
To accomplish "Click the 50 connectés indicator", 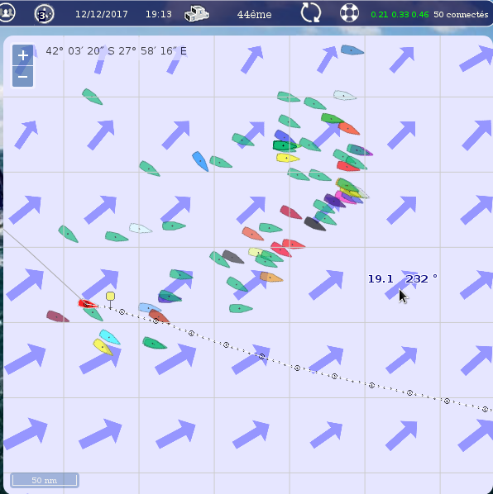I will [x=461, y=15].
